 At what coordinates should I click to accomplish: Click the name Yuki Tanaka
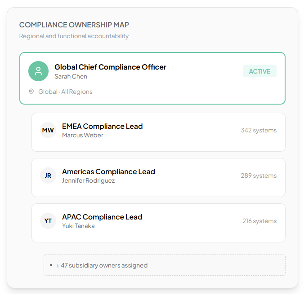[78, 226]
